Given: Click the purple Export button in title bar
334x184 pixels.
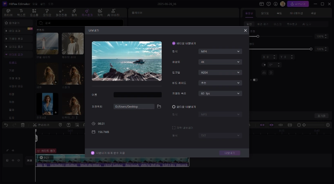Looking at the screenshot, I should [298, 4].
